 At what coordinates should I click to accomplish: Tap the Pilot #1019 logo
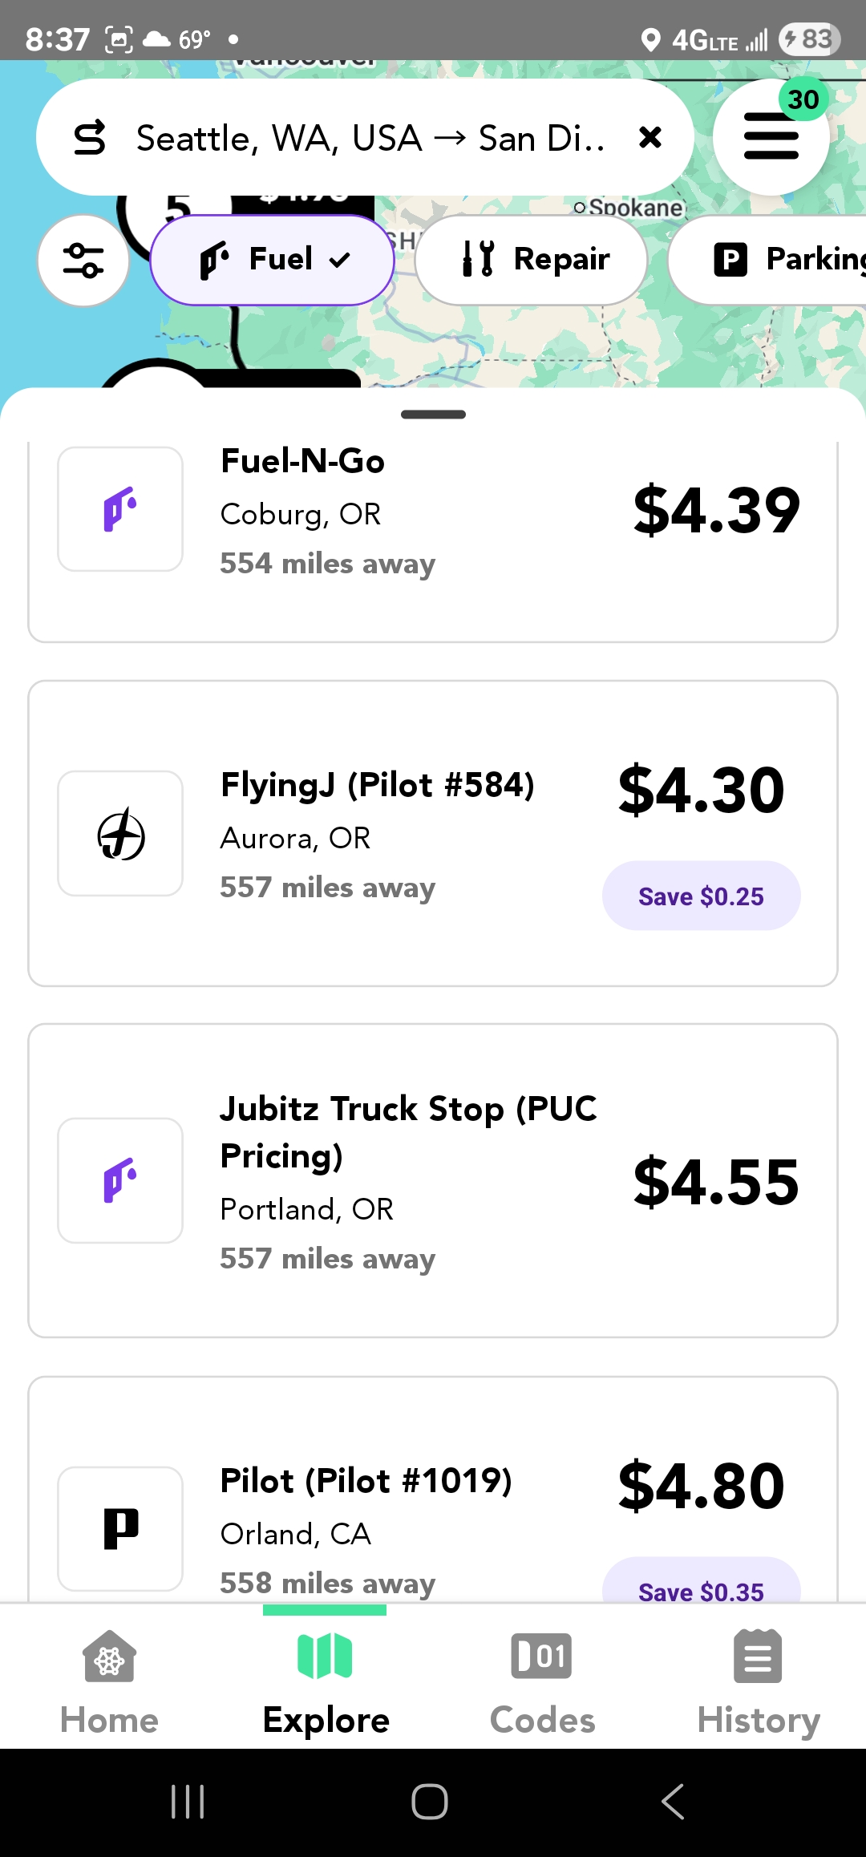120,1528
